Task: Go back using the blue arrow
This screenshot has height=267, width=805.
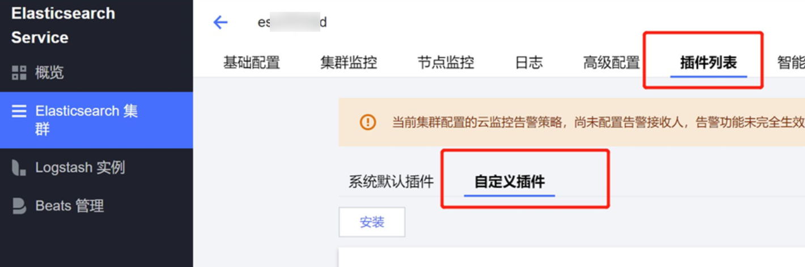Action: [x=220, y=23]
